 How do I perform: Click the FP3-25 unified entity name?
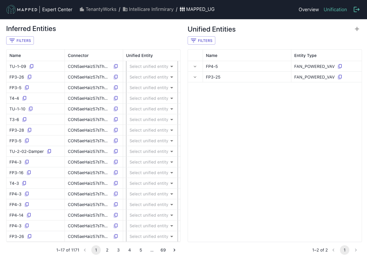click(x=213, y=77)
